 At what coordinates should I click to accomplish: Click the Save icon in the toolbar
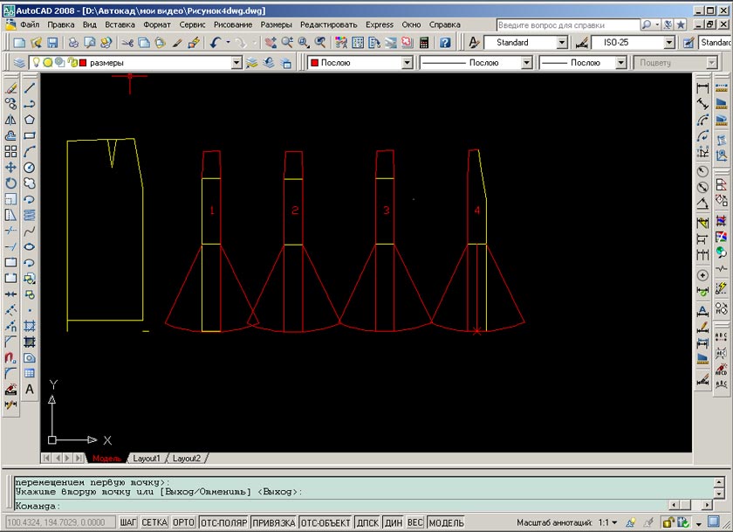click(x=52, y=42)
